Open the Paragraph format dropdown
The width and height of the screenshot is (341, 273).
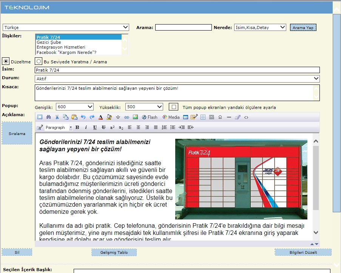(59, 127)
